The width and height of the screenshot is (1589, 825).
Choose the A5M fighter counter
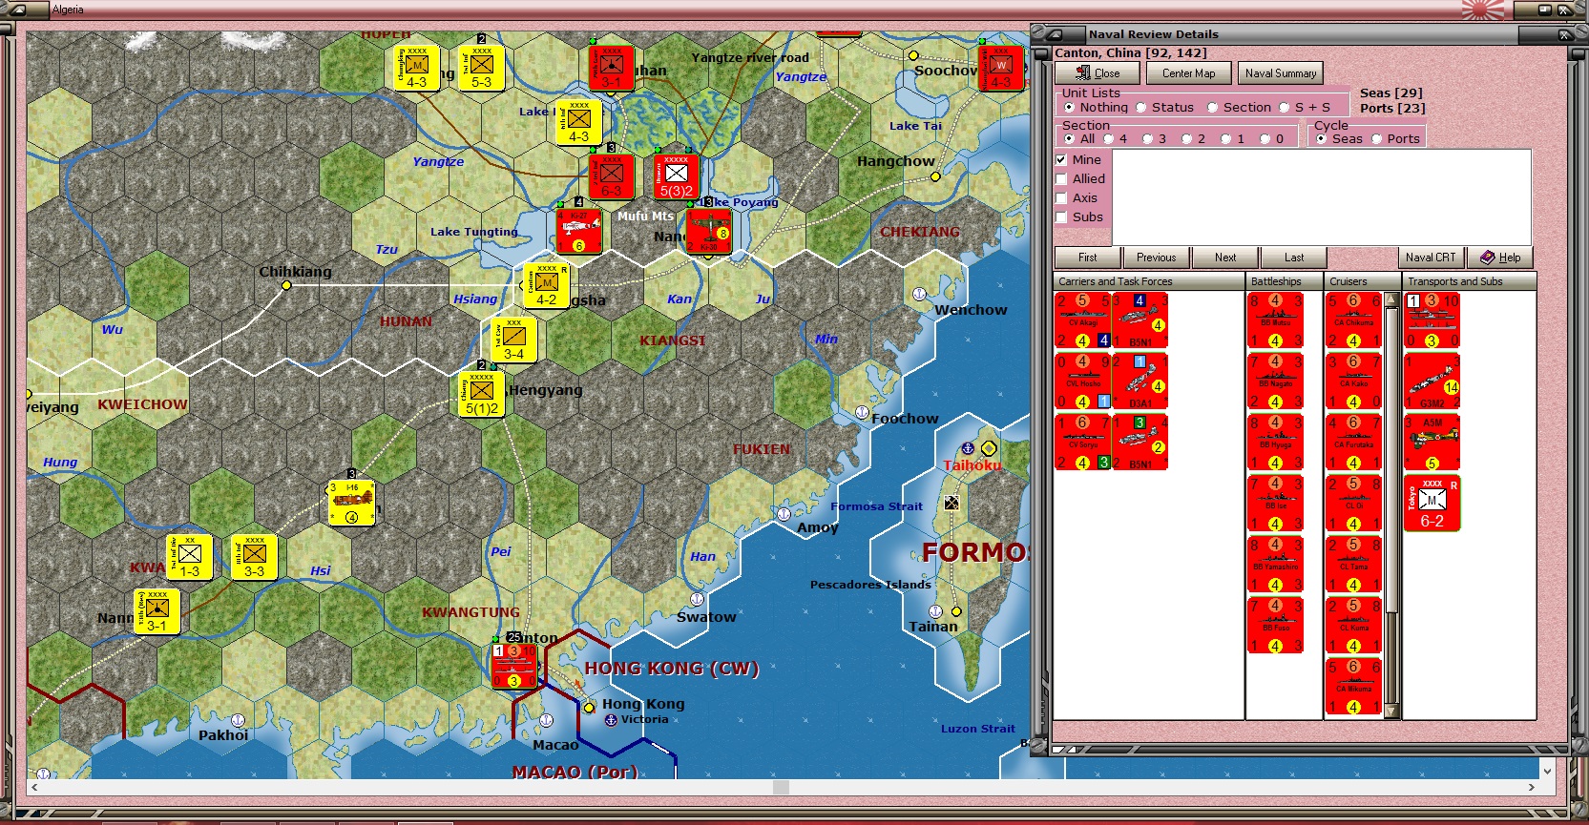pyautogui.click(x=1432, y=443)
